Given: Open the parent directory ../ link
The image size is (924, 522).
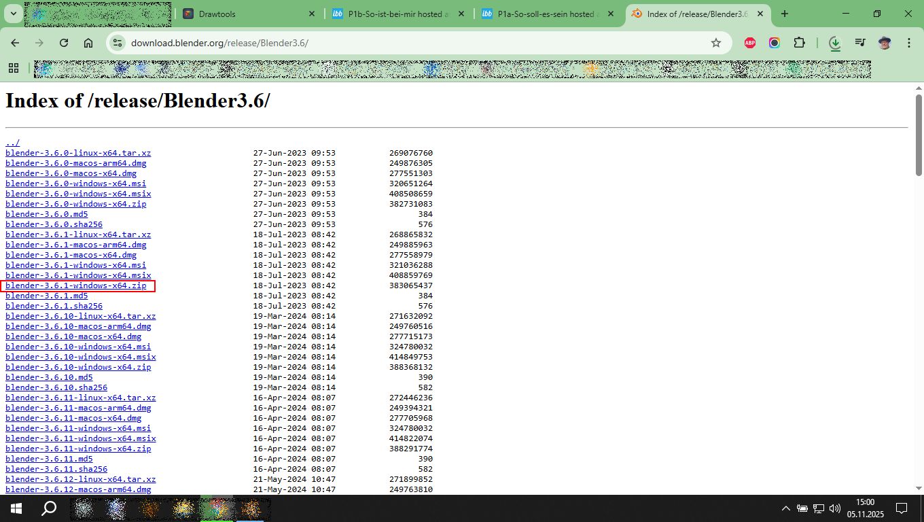Looking at the screenshot, I should [12, 143].
